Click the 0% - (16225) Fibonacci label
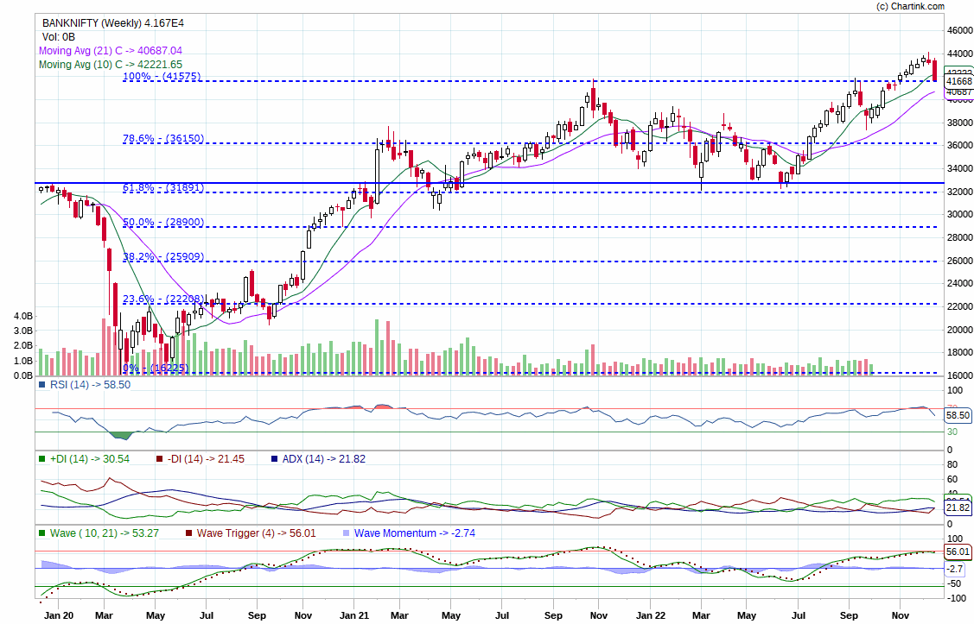The width and height of the screenshot is (974, 624). [156, 368]
